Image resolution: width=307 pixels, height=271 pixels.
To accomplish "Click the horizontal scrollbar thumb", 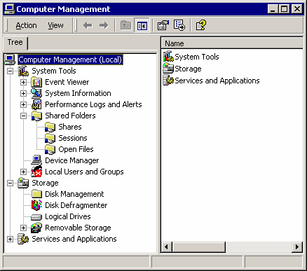I will [x=199, y=246].
